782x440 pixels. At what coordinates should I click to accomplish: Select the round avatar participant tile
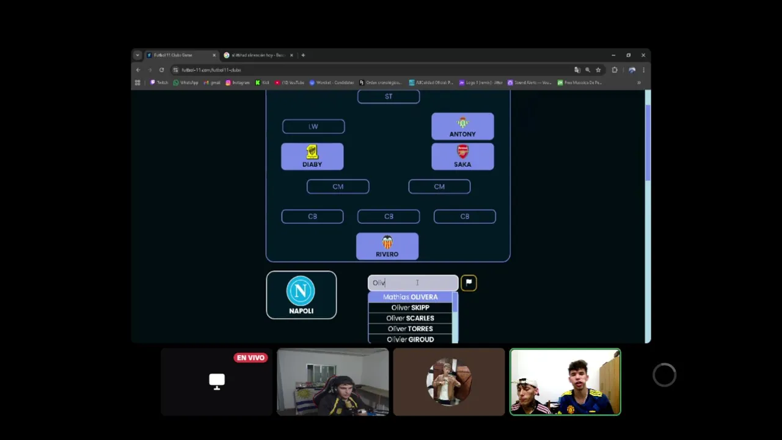449,382
